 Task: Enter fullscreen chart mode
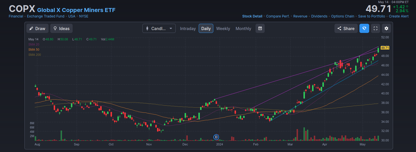(x=375, y=29)
